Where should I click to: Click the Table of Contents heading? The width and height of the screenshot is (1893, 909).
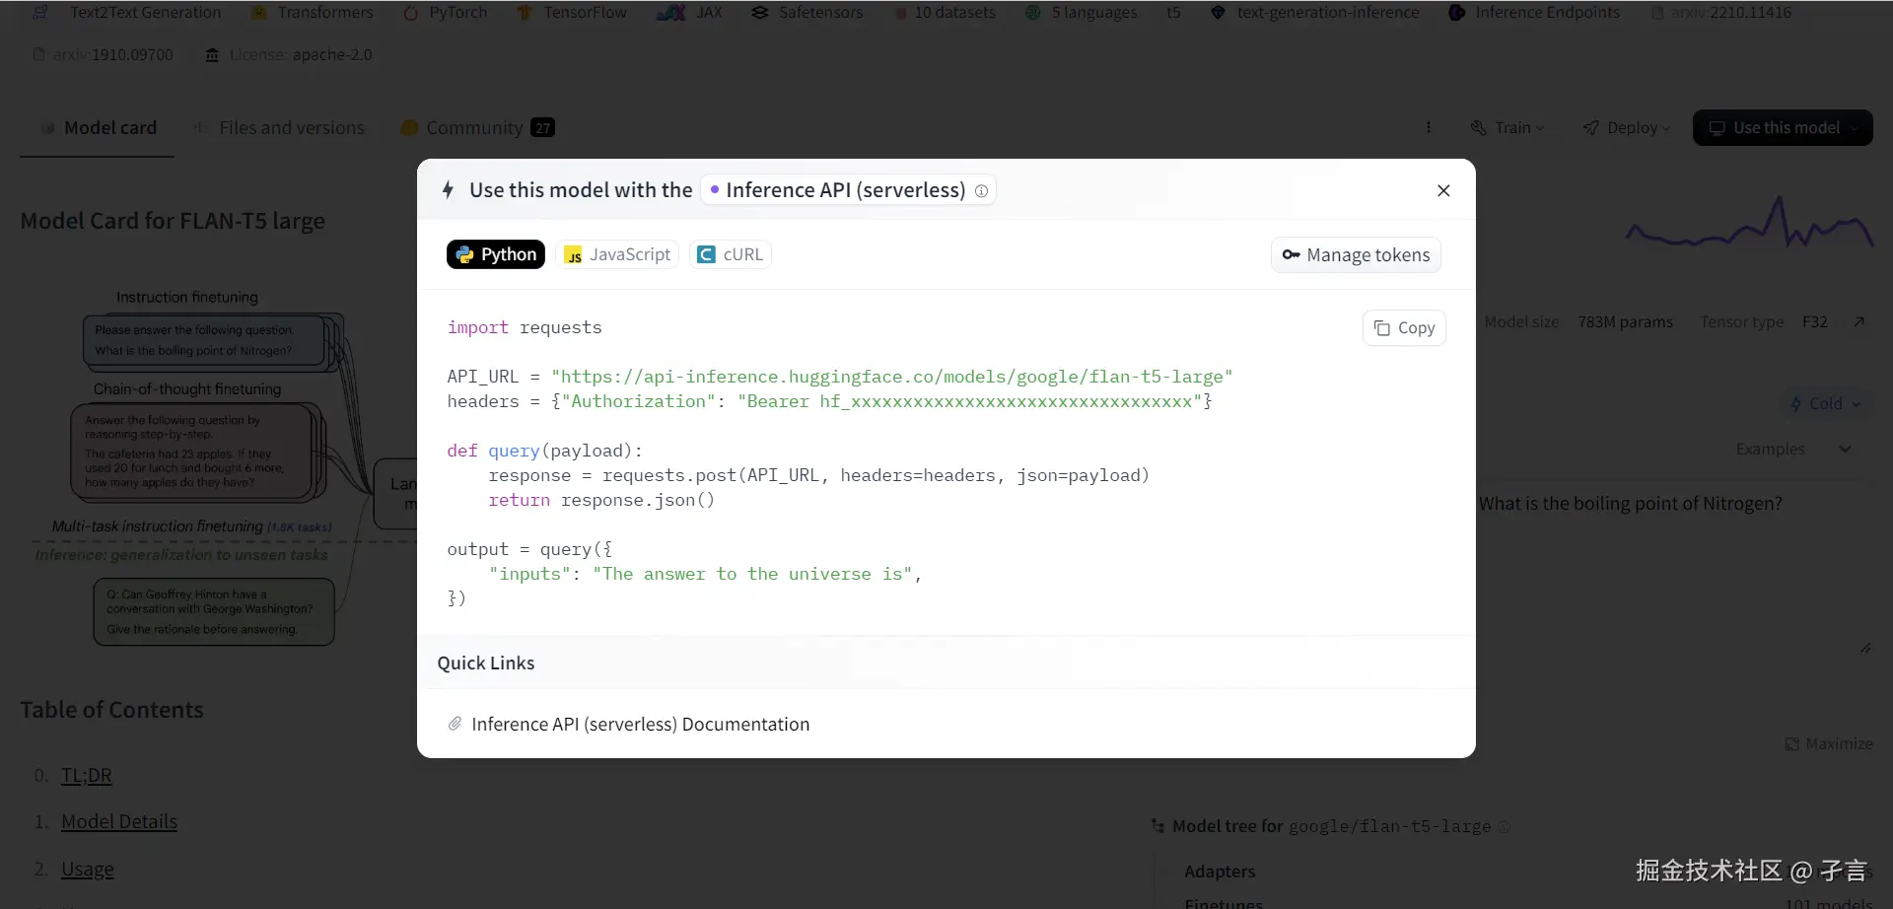(111, 710)
